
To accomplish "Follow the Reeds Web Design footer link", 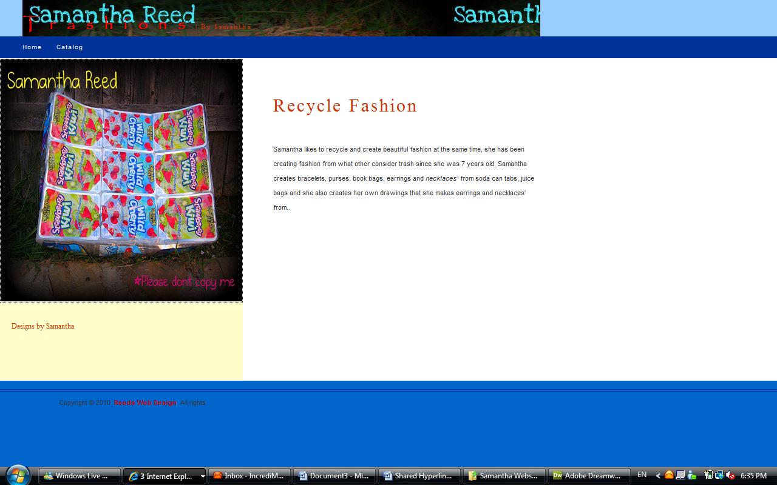I will coord(144,403).
